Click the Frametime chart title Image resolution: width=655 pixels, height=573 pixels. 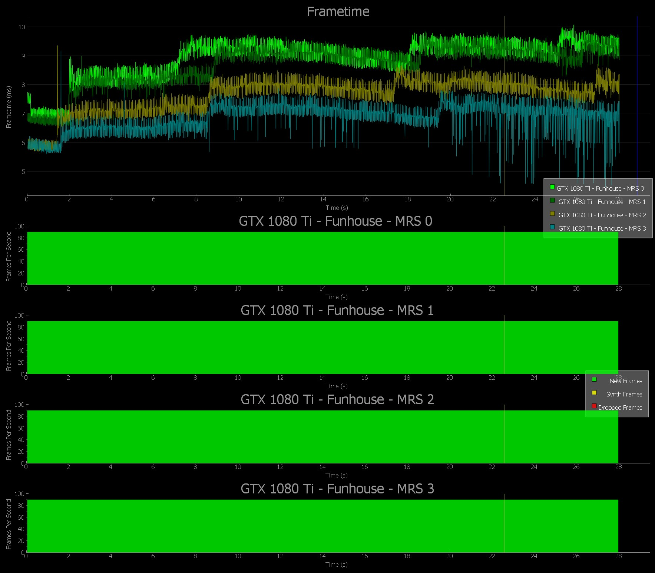click(x=338, y=12)
